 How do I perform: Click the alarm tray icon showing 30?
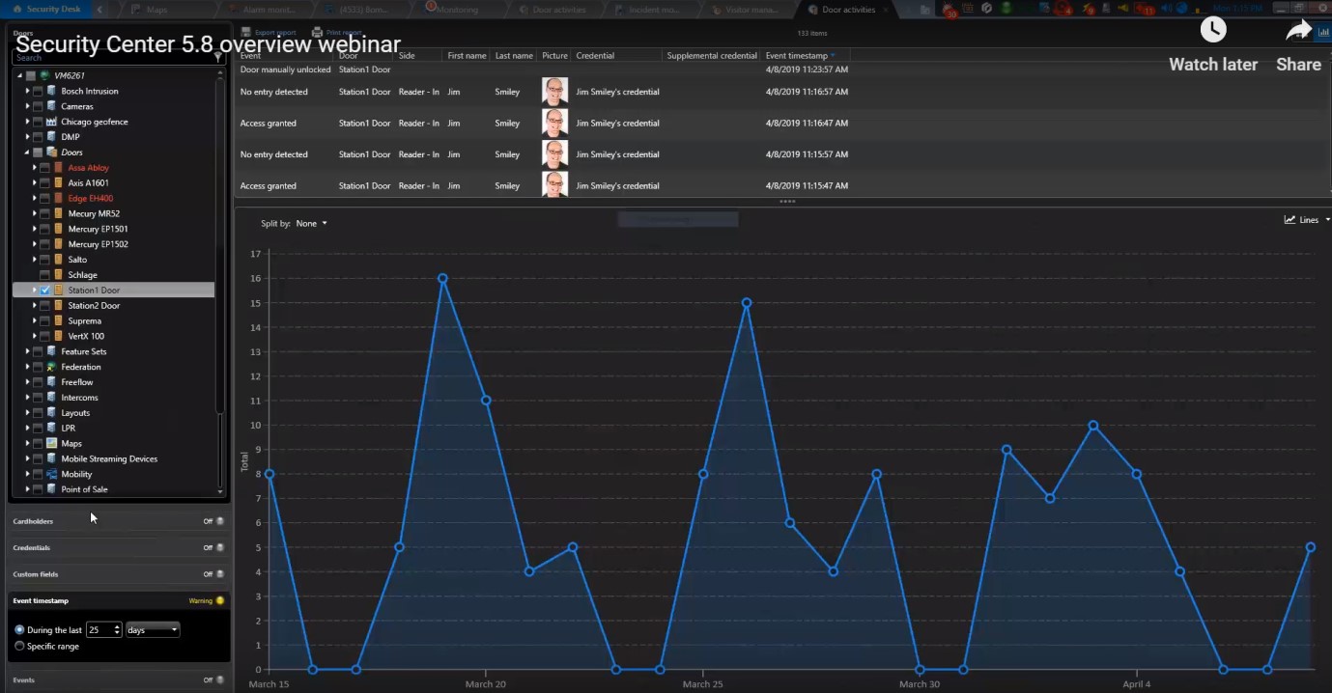click(950, 10)
